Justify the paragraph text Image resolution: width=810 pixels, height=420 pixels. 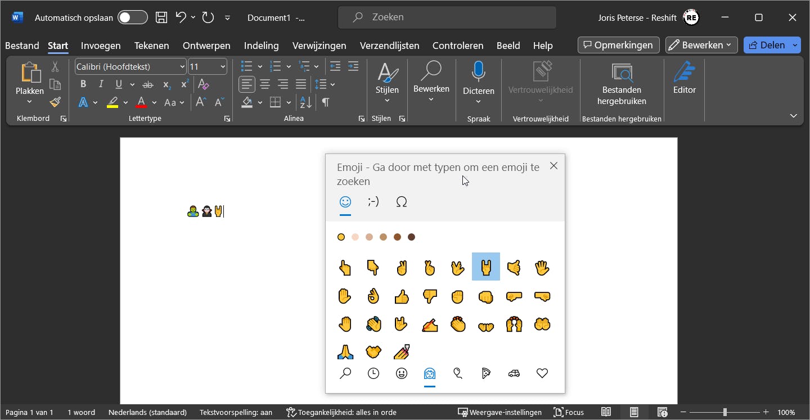[x=301, y=84]
